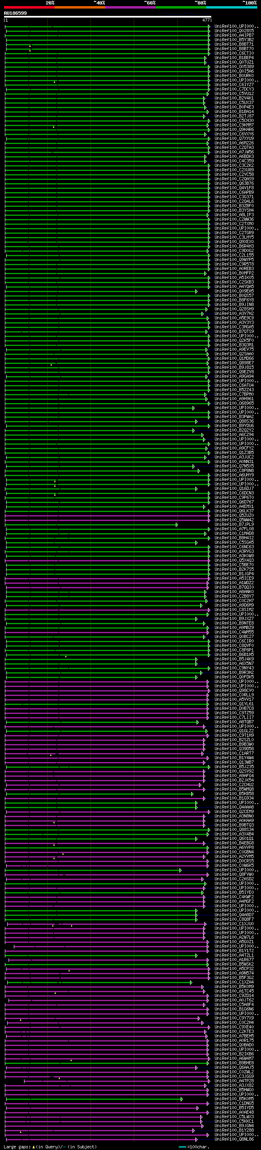Click the white query bar spanning 1 to 477
261x1150 pixels.
[x=108, y=17]
